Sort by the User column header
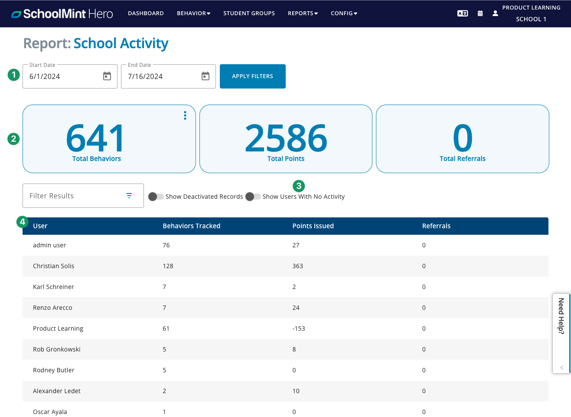Screen dimensions: 571x417 [40, 226]
